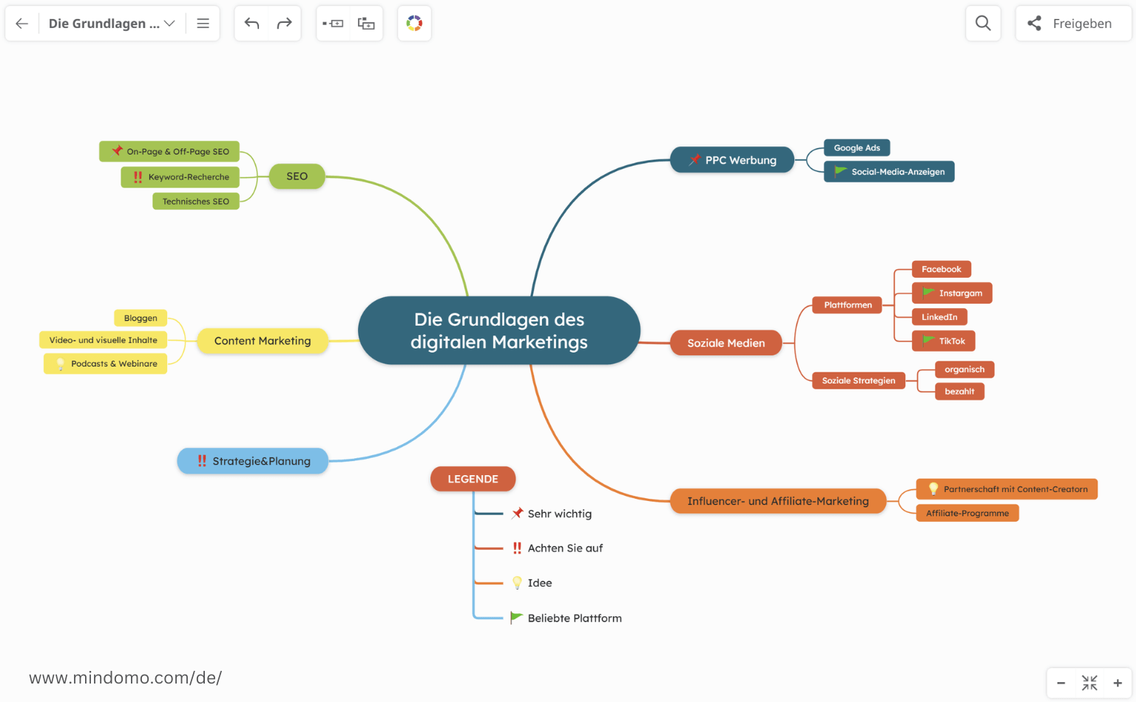Screen dimensions: 1136x702
Task: Click the lightbulb icon beside Idee
Action: (x=517, y=582)
